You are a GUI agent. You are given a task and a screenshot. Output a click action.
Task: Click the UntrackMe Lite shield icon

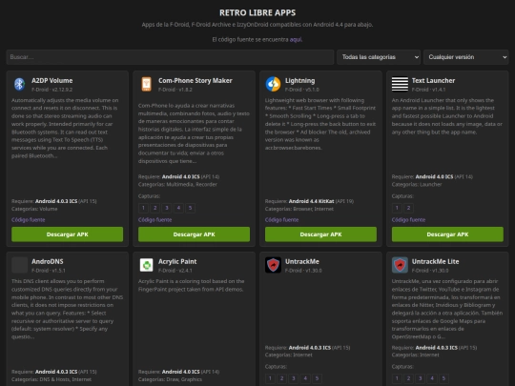400,265
